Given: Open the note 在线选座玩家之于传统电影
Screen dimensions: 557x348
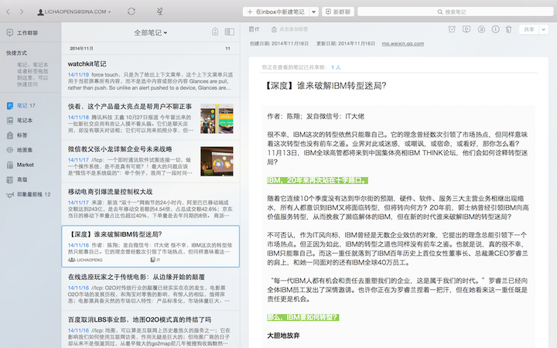Looking at the screenshot, I should (151, 289).
